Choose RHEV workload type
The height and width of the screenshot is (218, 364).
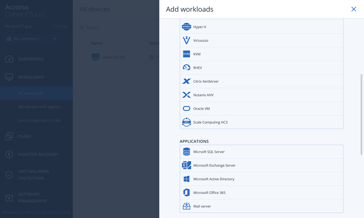coord(262,68)
